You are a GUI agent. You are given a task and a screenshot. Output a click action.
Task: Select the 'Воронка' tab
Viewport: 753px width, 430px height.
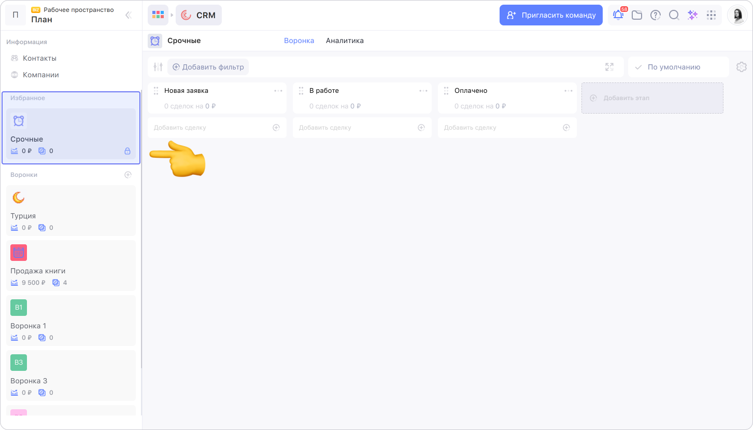click(x=299, y=40)
